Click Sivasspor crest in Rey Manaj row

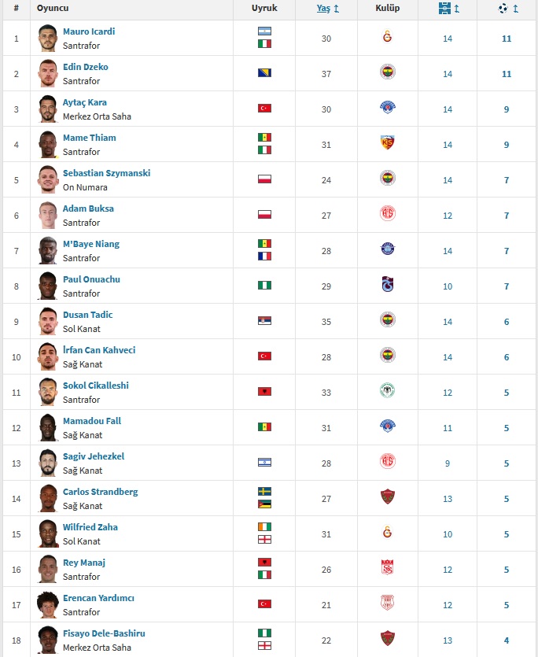click(388, 568)
